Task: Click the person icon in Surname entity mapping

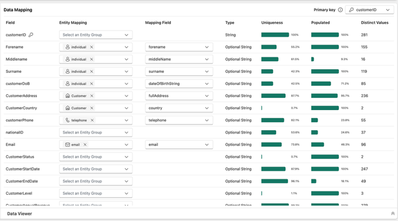Action: [67, 71]
